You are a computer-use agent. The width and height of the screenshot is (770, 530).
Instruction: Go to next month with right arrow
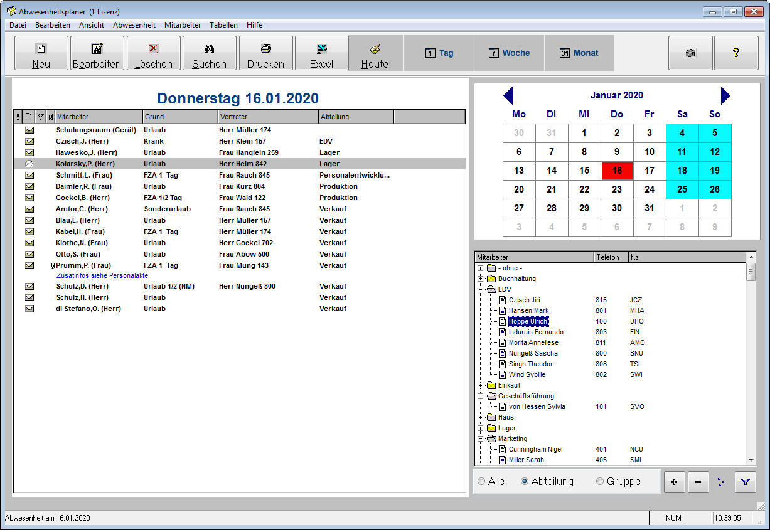(725, 96)
